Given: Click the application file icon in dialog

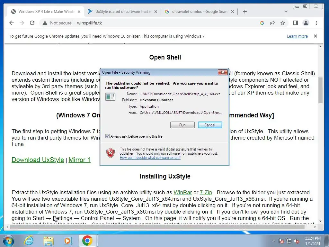Looking at the screenshot, I should click(x=110, y=96).
